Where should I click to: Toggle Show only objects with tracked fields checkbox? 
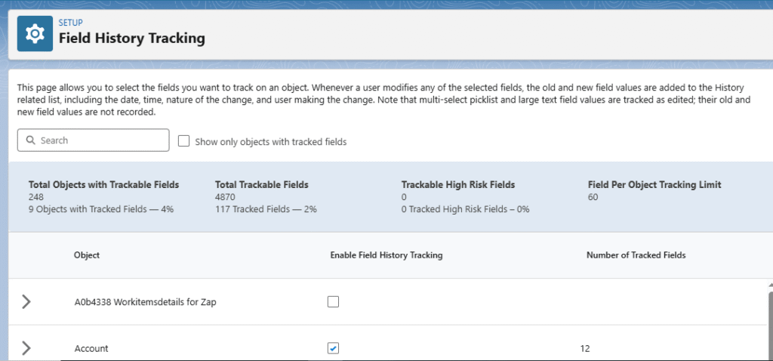(183, 140)
